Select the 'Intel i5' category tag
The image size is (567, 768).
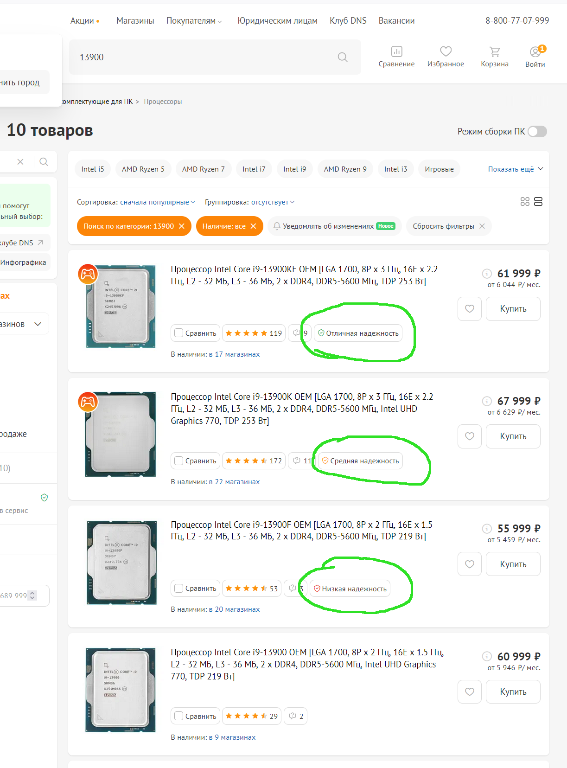point(93,169)
